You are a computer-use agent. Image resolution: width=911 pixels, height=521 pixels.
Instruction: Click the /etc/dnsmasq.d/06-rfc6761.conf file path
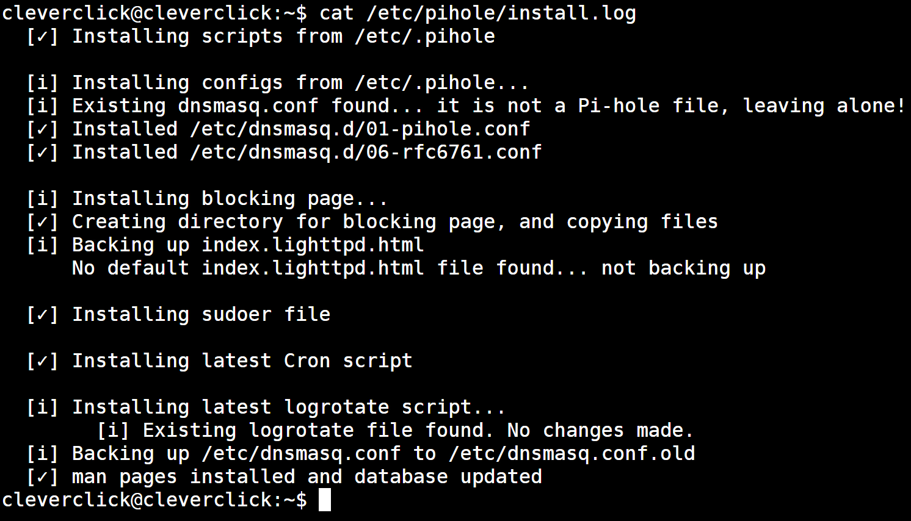366,153
